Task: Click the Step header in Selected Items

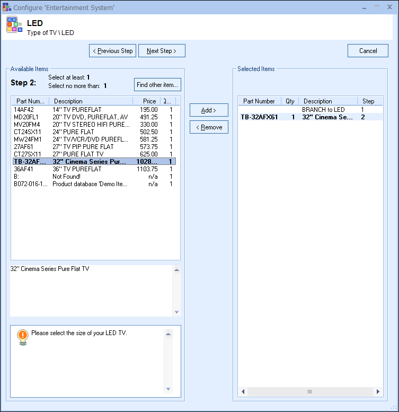Action: (x=370, y=101)
